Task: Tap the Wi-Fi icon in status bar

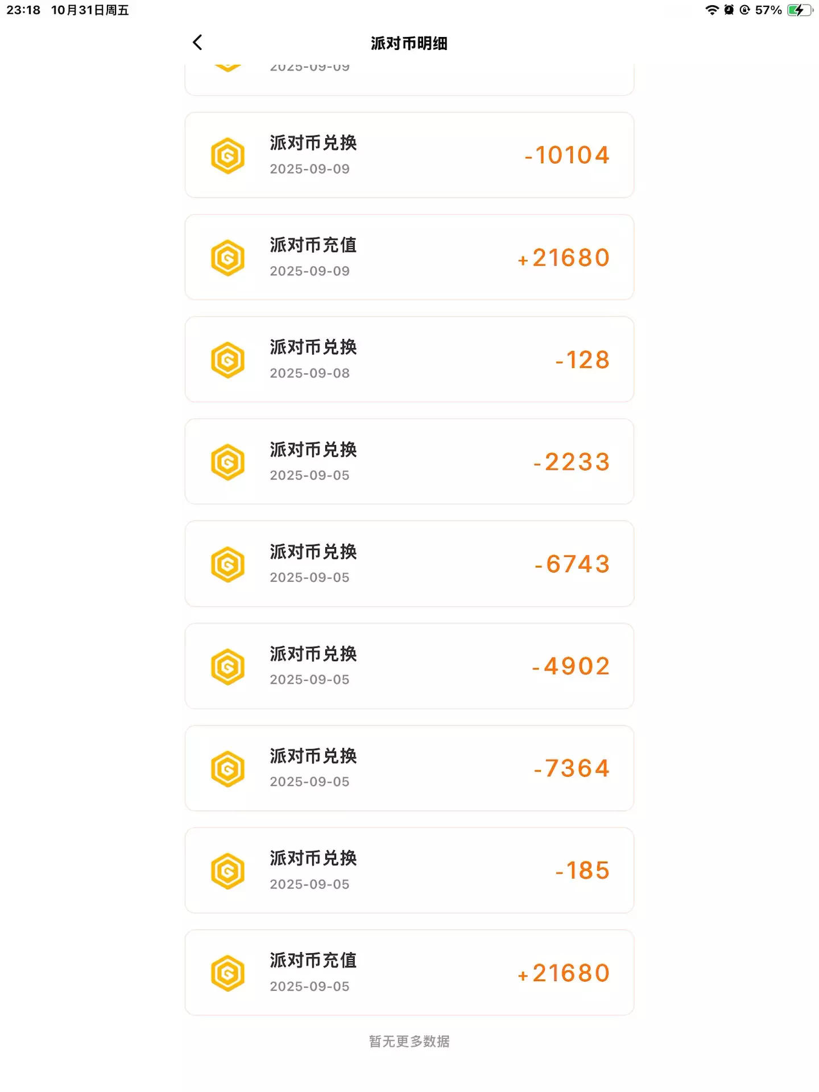Action: point(712,10)
